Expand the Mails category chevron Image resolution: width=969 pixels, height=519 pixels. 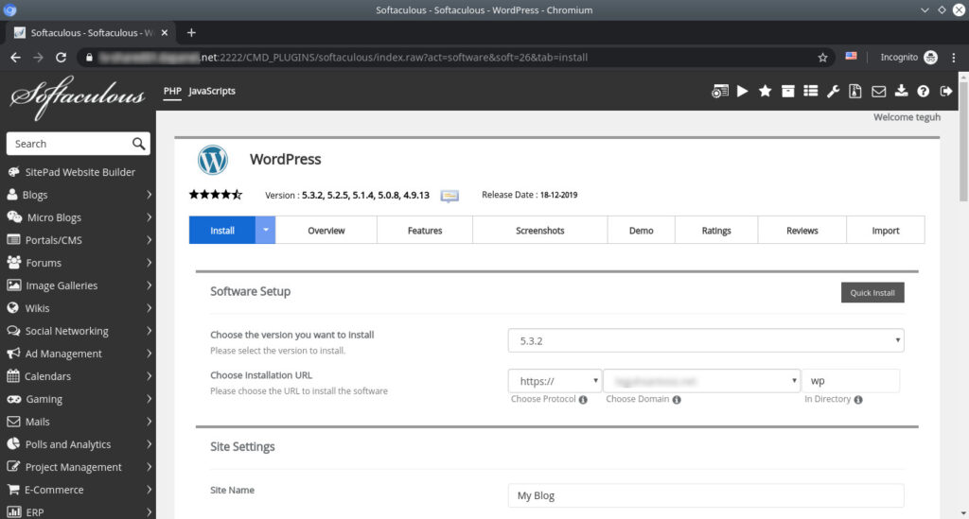(x=149, y=422)
